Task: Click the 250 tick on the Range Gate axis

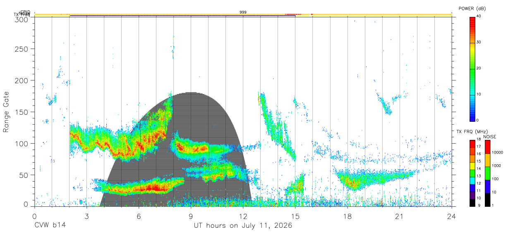Action: (x=22, y=49)
